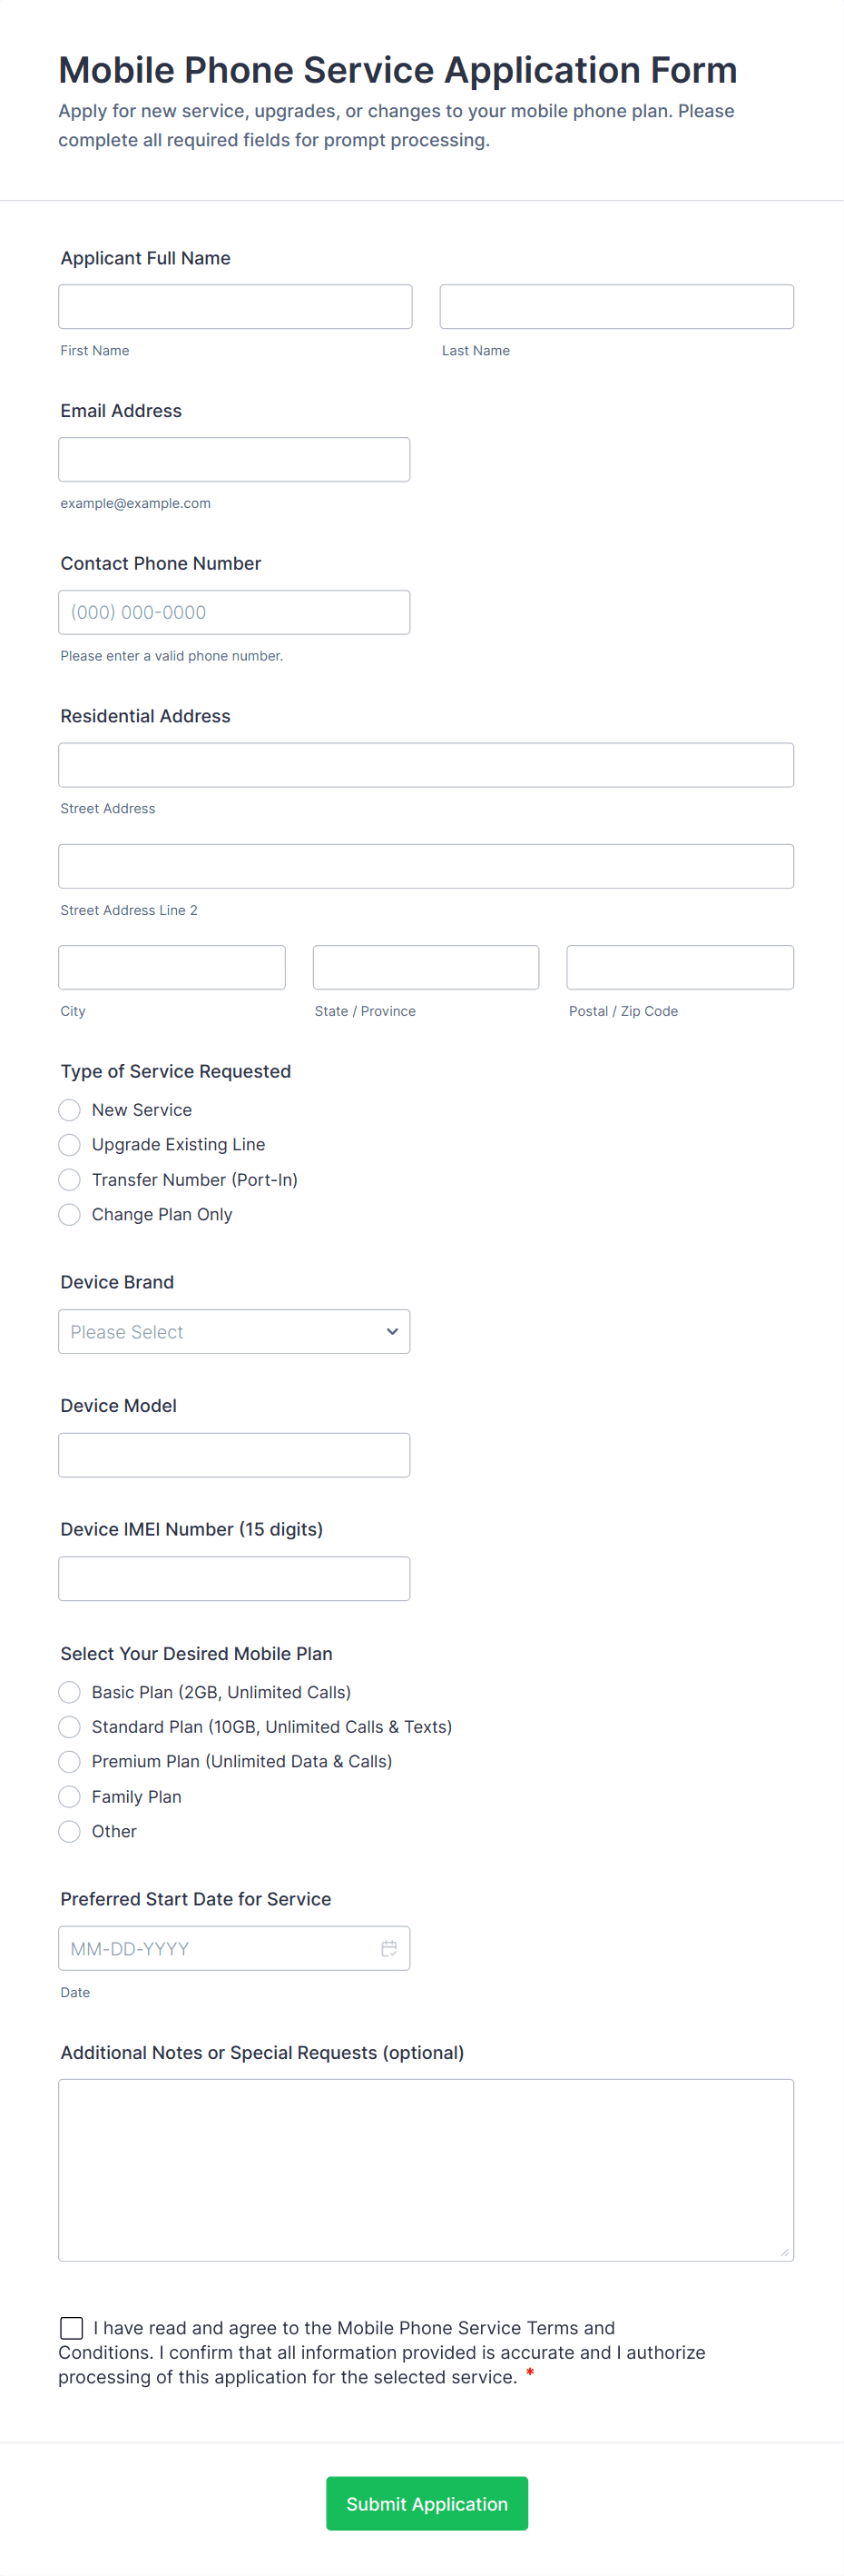844x2576 pixels.
Task: Click the Additional Notes resize handle
Action: (x=784, y=2252)
